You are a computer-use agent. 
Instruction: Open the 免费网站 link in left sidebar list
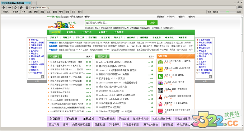click(35, 40)
